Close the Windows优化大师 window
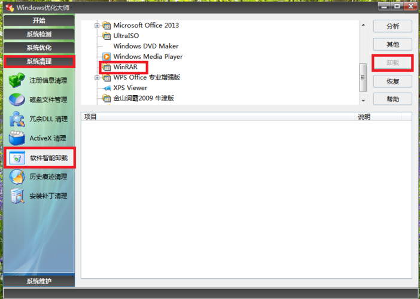The width and height of the screenshot is (420, 299). [x=410, y=7]
